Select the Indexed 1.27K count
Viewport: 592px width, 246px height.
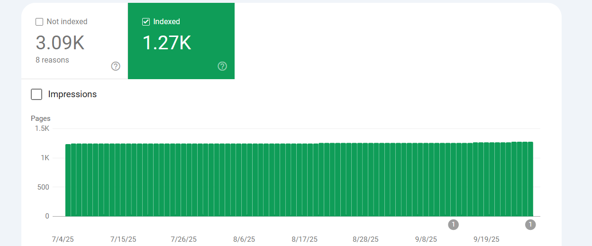tap(167, 43)
